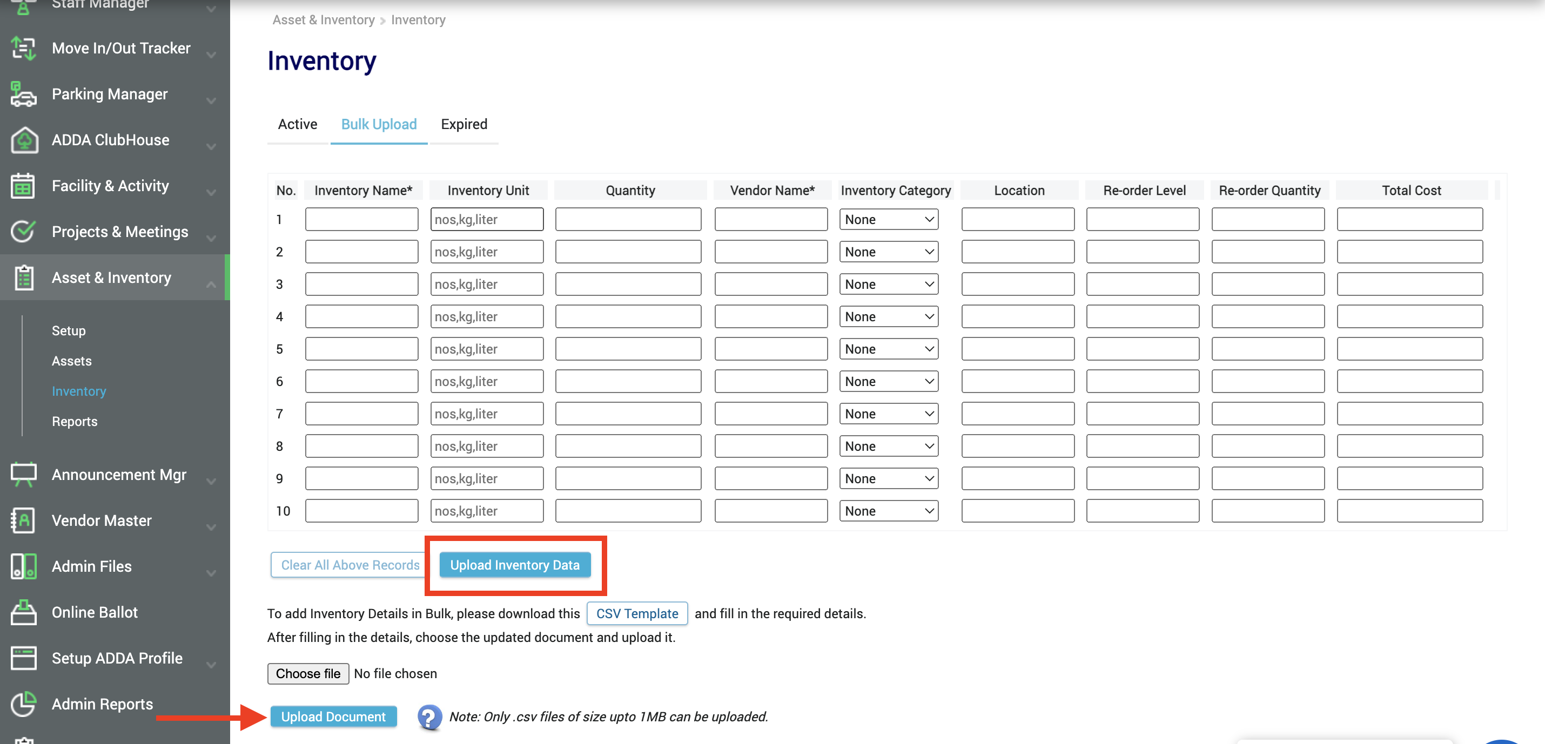This screenshot has width=1545, height=744.
Task: Open the Online Ballot icon
Action: click(x=23, y=612)
